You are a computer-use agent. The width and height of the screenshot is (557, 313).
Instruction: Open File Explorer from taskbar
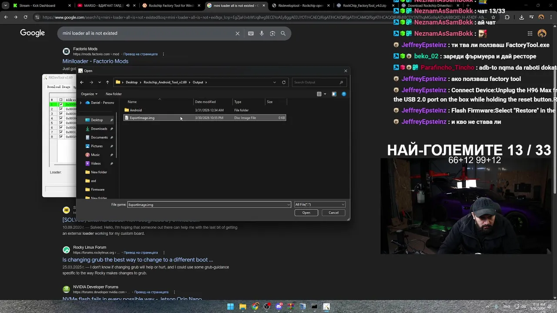coord(243,306)
